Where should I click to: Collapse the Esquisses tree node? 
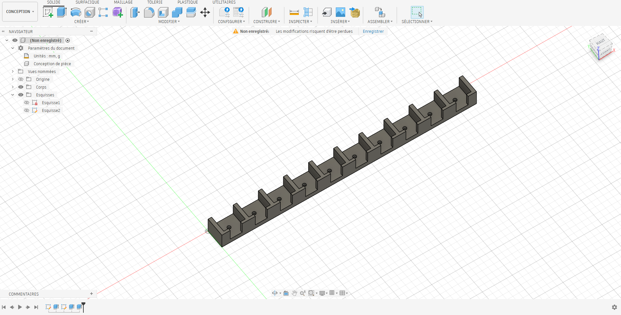(12, 94)
